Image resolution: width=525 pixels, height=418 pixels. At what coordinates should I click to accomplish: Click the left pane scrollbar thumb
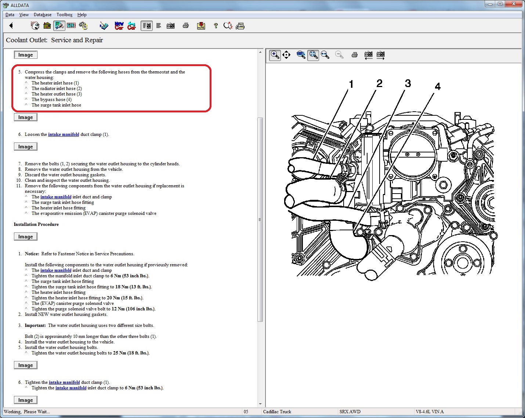[260, 219]
